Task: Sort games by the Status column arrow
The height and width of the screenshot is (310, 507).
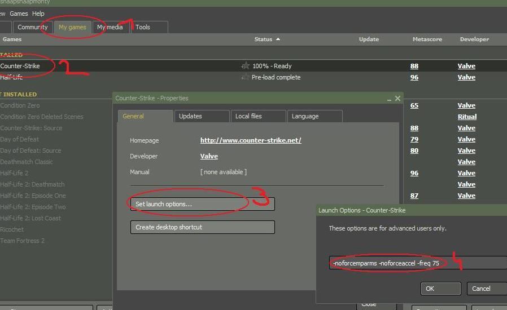Action: coord(278,39)
